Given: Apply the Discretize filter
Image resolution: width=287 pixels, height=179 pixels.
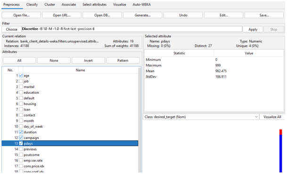Looking at the screenshot, I should [253, 29].
